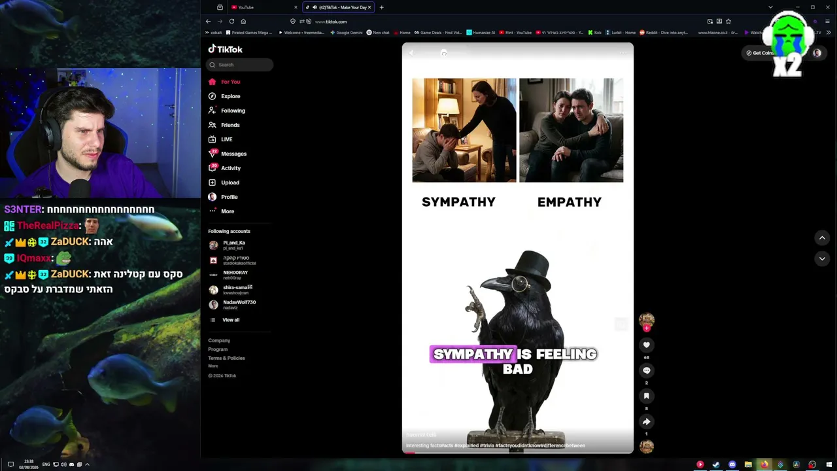Open the Reddit bookmark
This screenshot has height=471, width=837.
[663, 33]
